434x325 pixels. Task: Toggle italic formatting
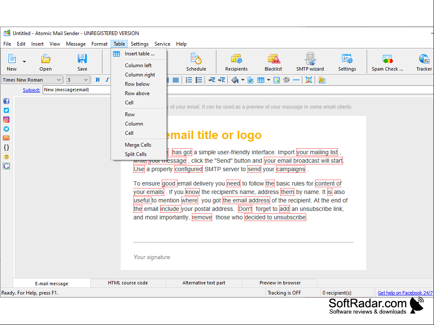(x=107, y=80)
